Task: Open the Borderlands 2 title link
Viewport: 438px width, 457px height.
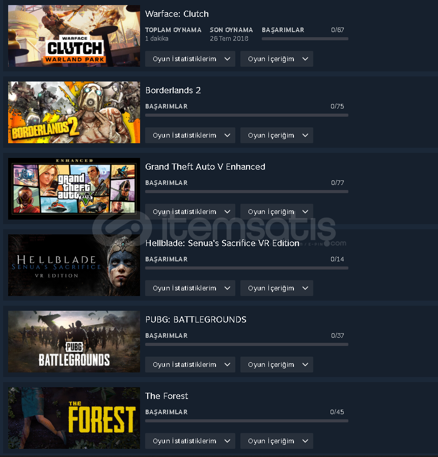Action: [x=173, y=90]
